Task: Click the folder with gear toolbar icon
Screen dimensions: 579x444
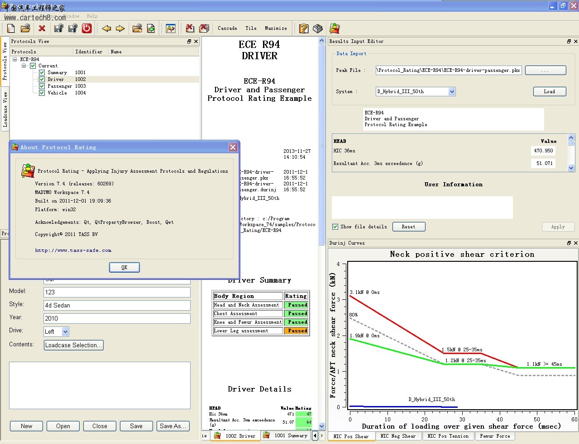Action: (x=137, y=28)
